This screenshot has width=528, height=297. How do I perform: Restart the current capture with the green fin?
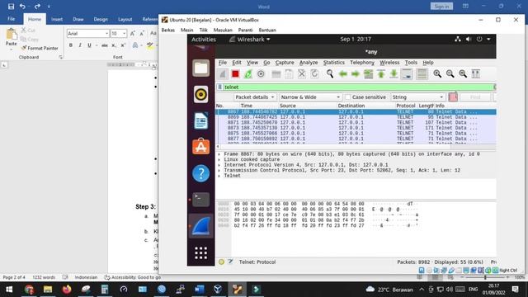click(x=248, y=73)
